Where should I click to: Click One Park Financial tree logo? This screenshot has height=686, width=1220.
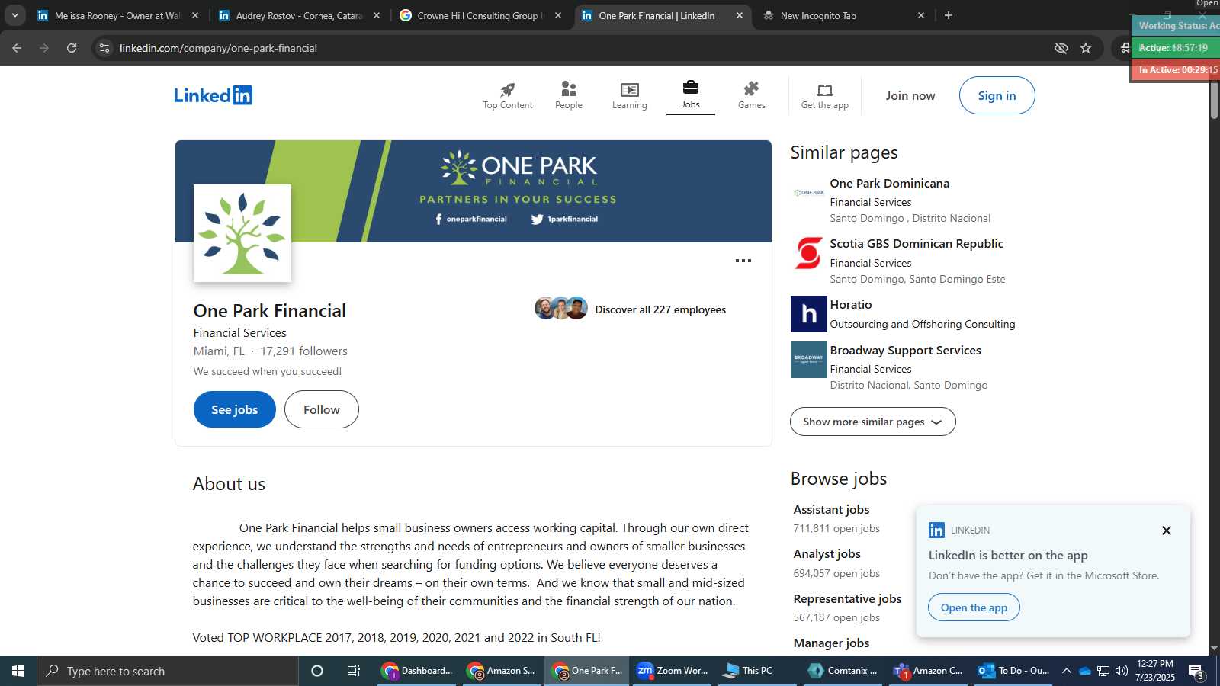tap(242, 233)
